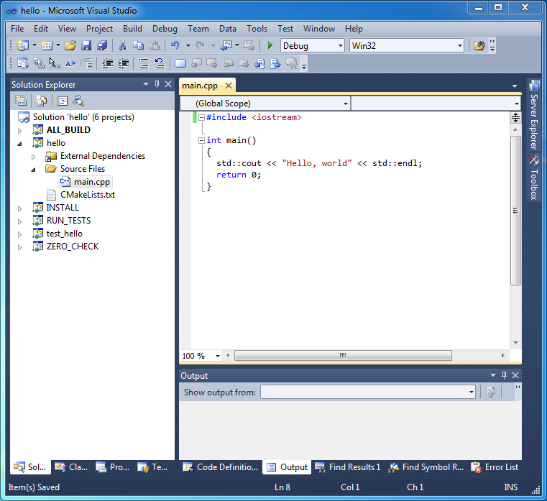Click the Display Parameter Info icon
The width and height of the screenshot is (547, 501).
[39, 63]
